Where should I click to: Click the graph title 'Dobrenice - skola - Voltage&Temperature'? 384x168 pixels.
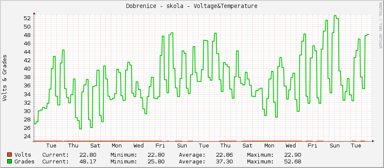pos(192,6)
